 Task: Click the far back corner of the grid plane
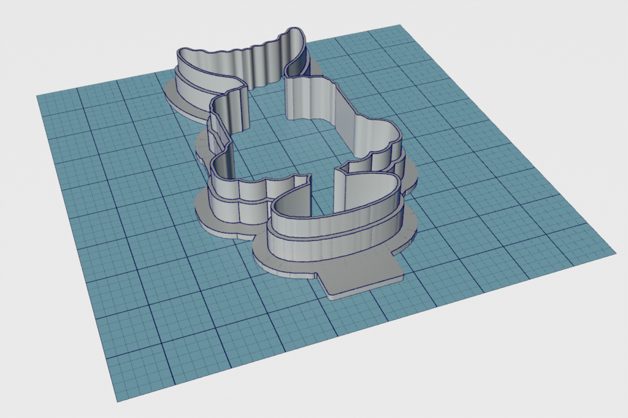[x=400, y=26]
